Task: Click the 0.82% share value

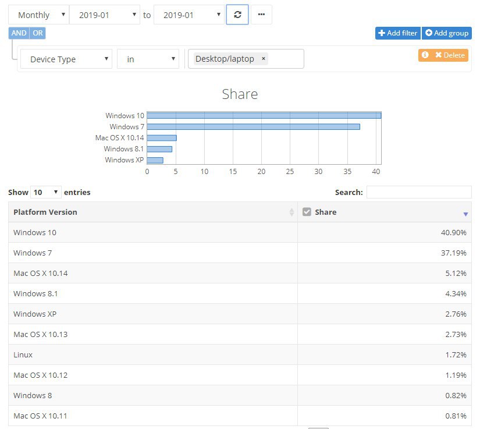Action: pos(456,395)
